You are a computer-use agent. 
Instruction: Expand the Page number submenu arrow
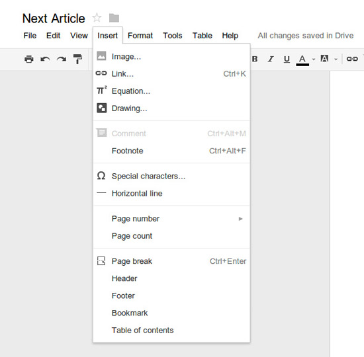240,219
